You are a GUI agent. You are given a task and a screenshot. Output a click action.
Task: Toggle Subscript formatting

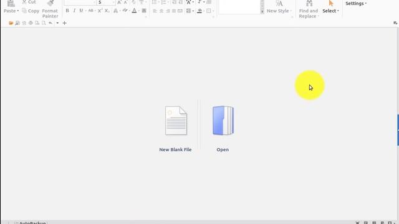pyautogui.click(x=107, y=11)
